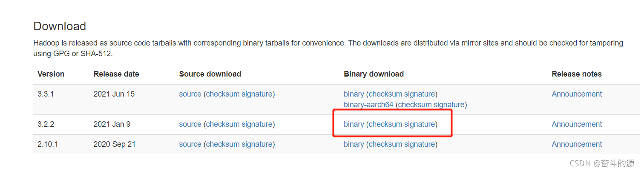Viewport: 641px width, 171px height.
Task: Click the 3.3.1 binary signature link
Action: [420, 94]
